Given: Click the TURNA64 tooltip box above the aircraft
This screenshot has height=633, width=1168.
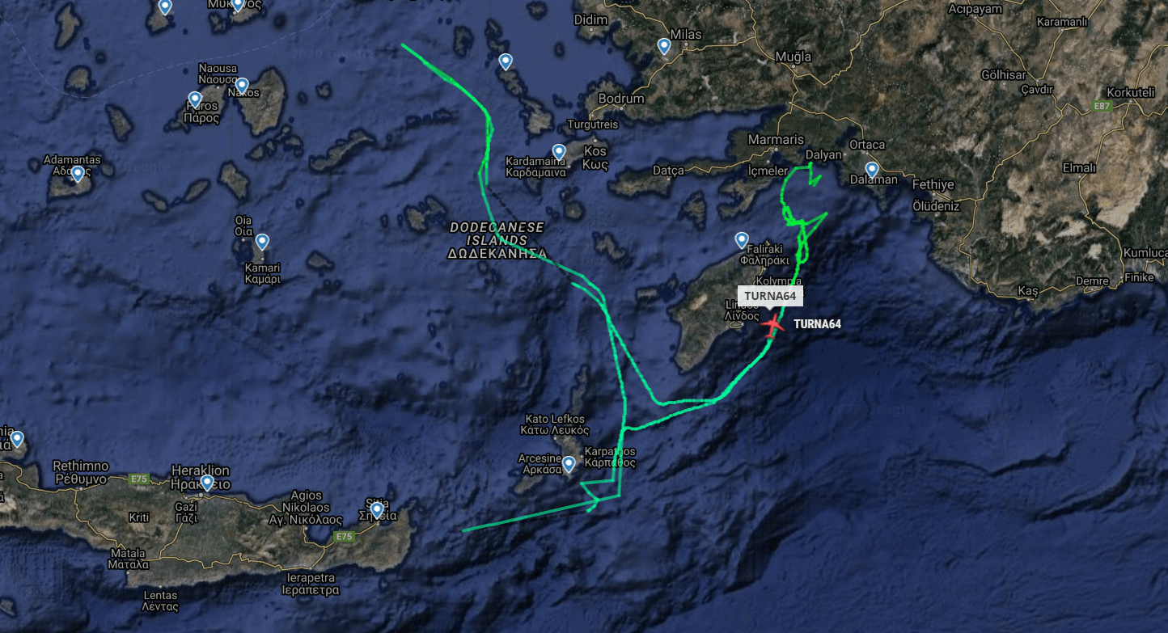Looking at the screenshot, I should tap(770, 296).
